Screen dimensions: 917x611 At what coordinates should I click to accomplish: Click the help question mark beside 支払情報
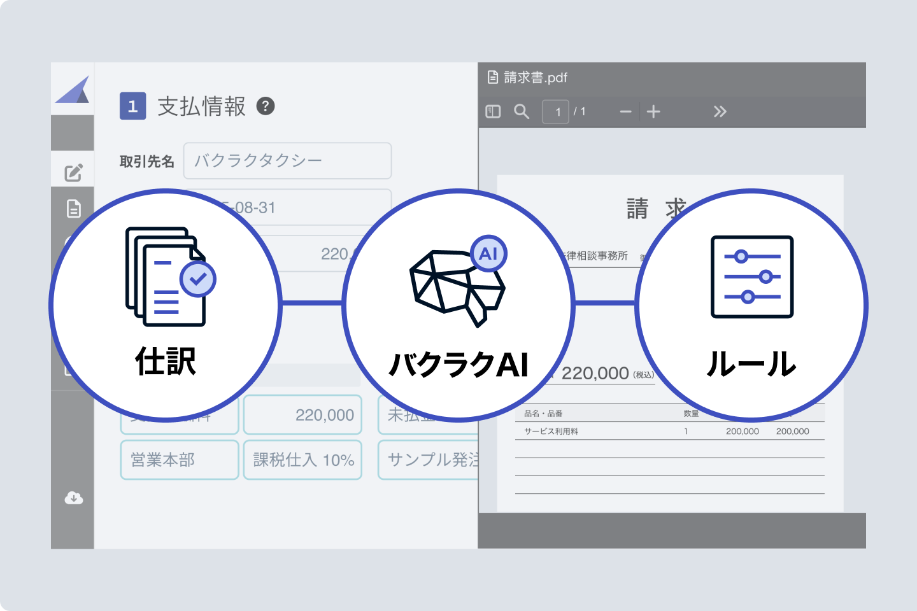(x=266, y=106)
